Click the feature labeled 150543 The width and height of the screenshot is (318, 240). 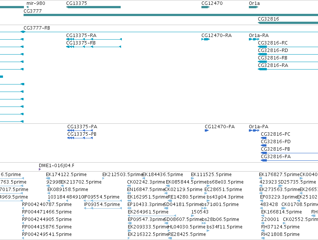coord(192,216)
